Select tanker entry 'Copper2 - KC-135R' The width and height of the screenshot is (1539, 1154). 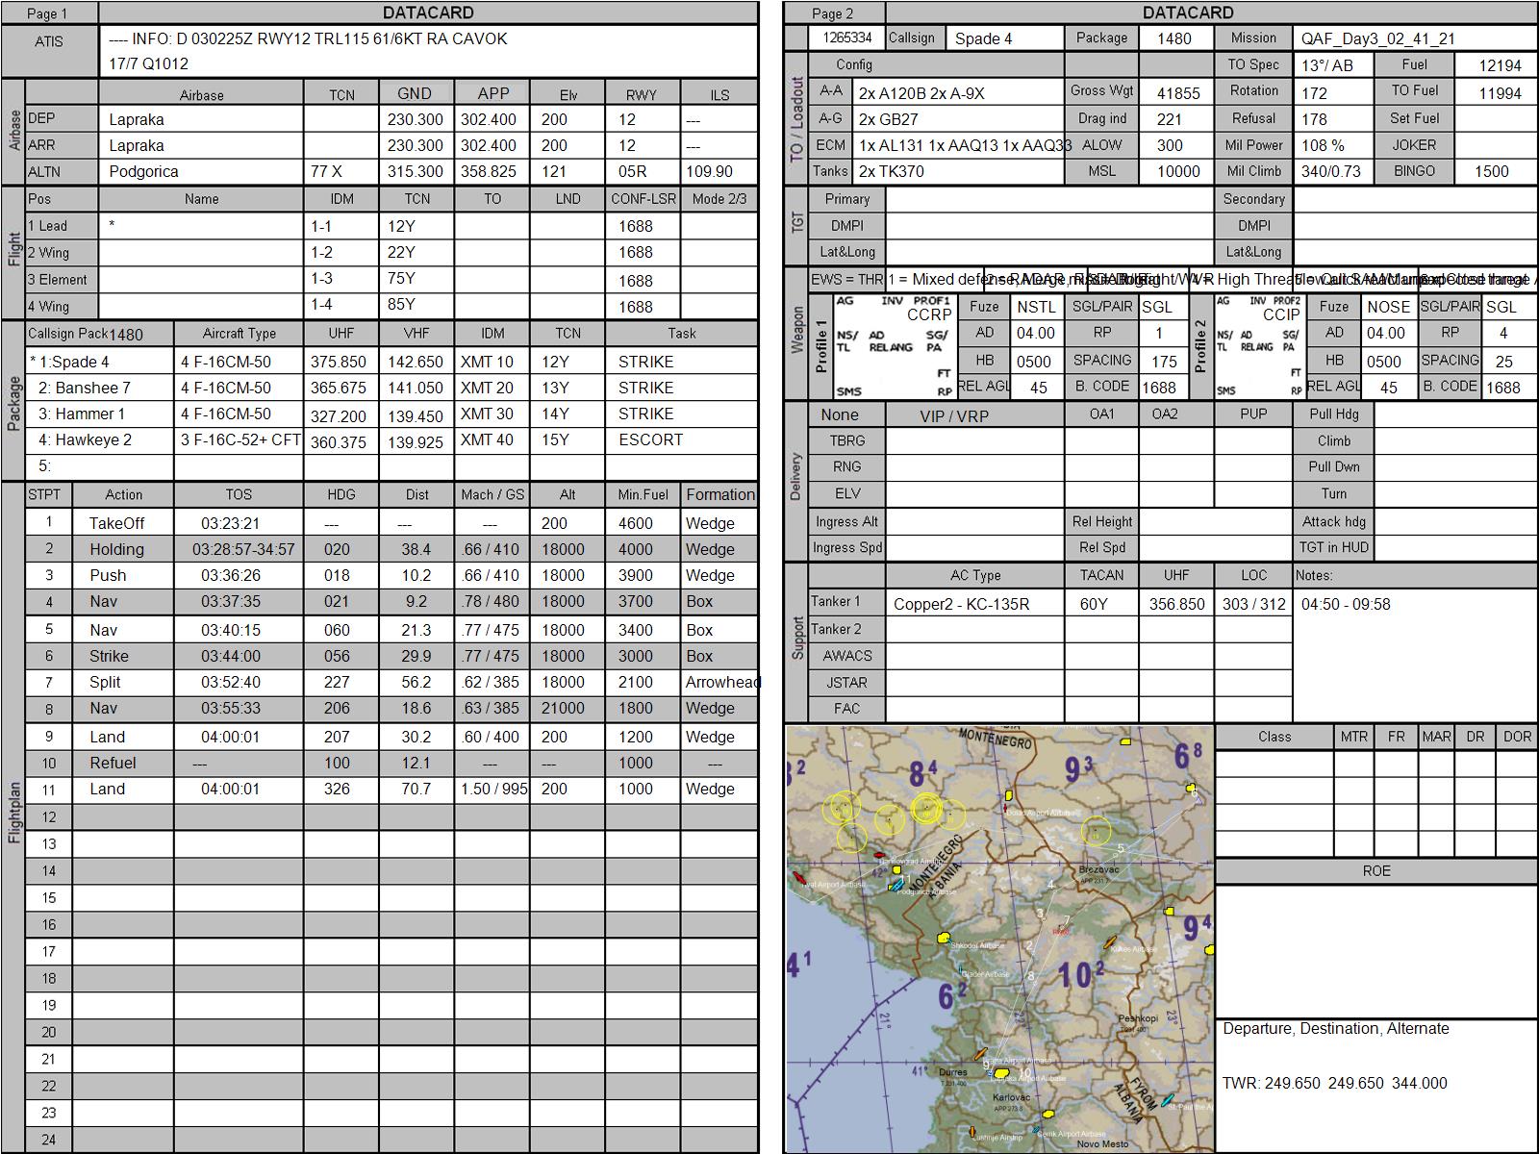[974, 604]
